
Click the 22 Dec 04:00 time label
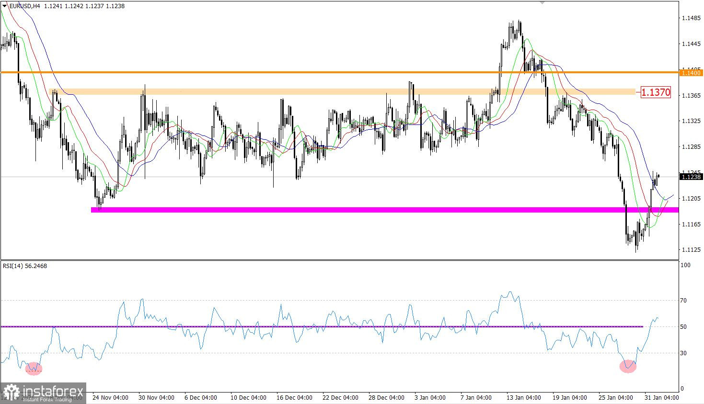coord(340,398)
